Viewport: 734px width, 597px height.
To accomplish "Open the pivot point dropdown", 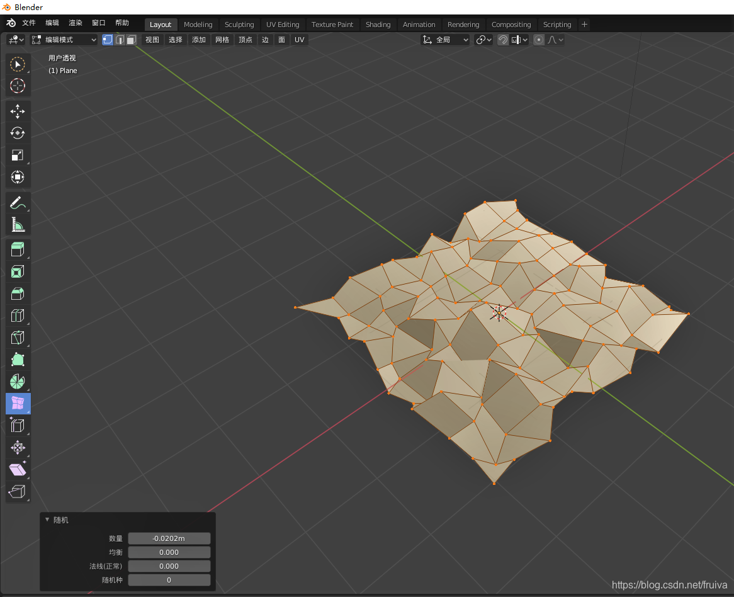I will tap(483, 40).
